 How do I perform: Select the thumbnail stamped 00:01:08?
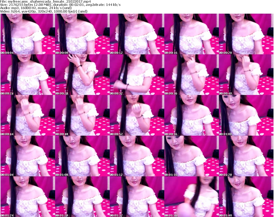tap(82, 156)
